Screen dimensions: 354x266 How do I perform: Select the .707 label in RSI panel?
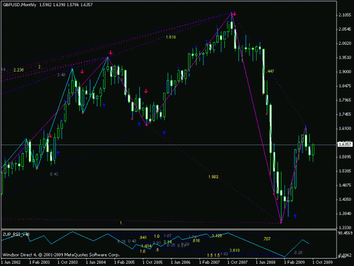[267, 239]
